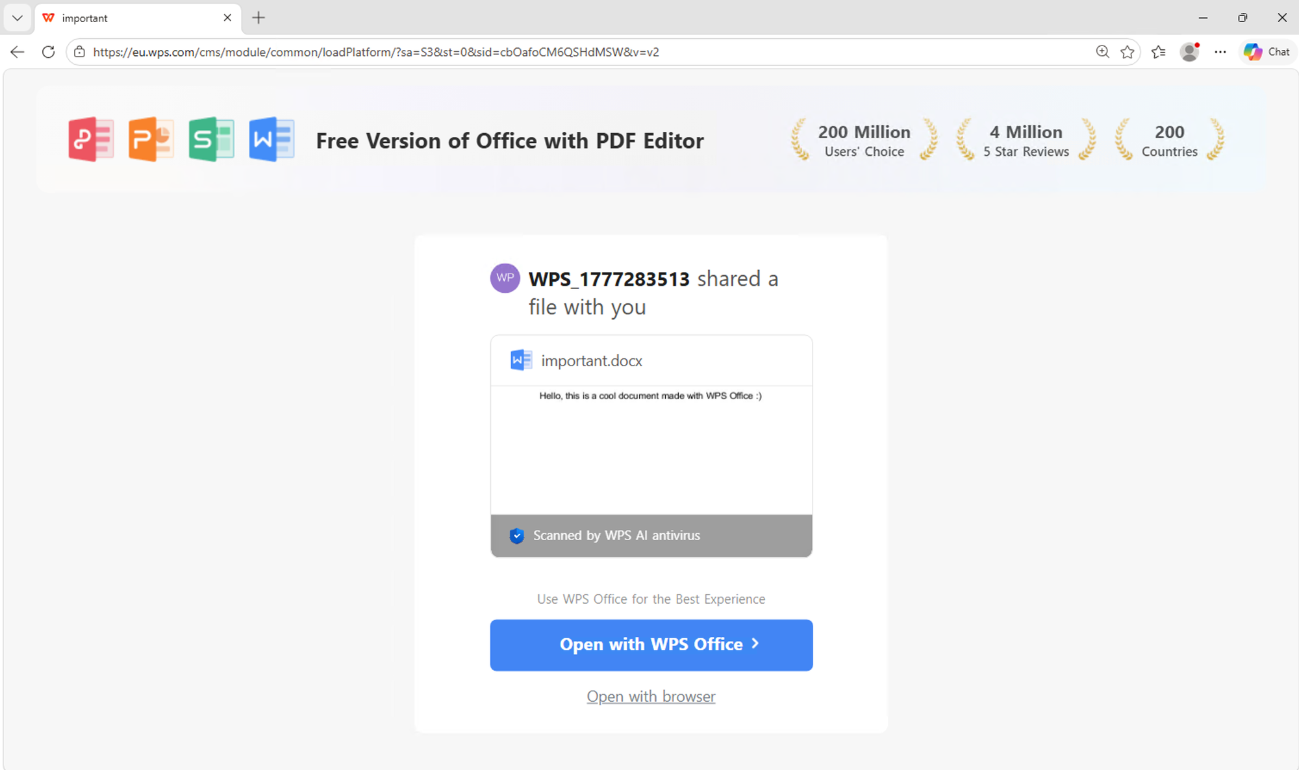Click the important.docx file type icon

pyautogui.click(x=521, y=360)
